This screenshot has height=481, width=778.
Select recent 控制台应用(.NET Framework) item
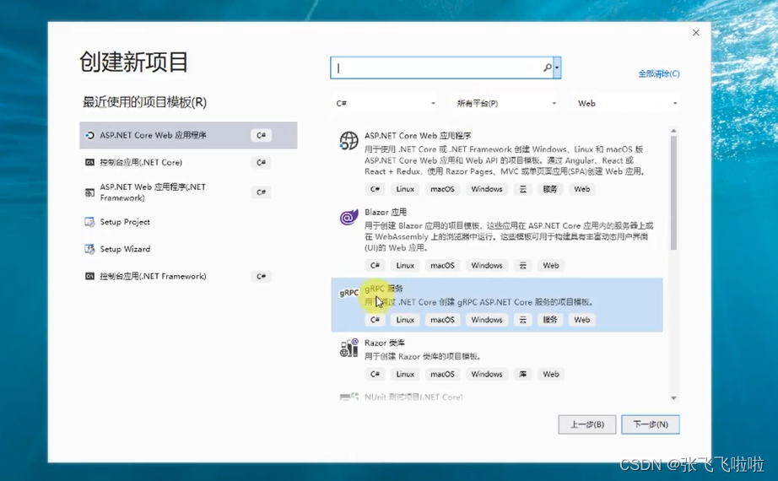tap(188, 276)
